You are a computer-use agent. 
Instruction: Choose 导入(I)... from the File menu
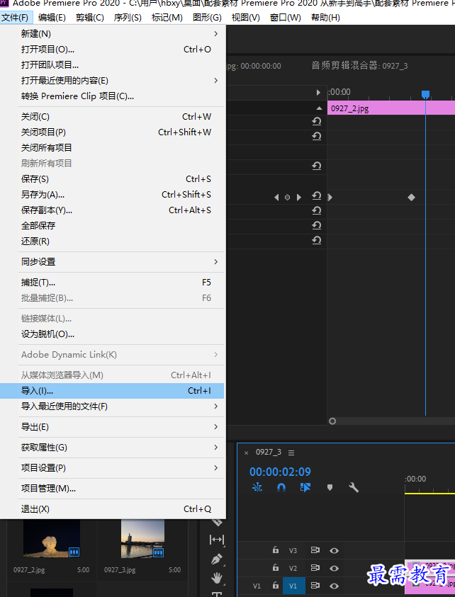pyautogui.click(x=112, y=391)
